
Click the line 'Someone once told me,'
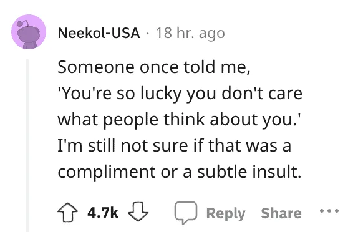[x=154, y=67]
